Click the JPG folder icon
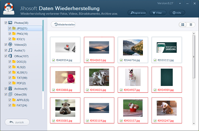This screenshot has height=131, width=199. tap(14, 28)
